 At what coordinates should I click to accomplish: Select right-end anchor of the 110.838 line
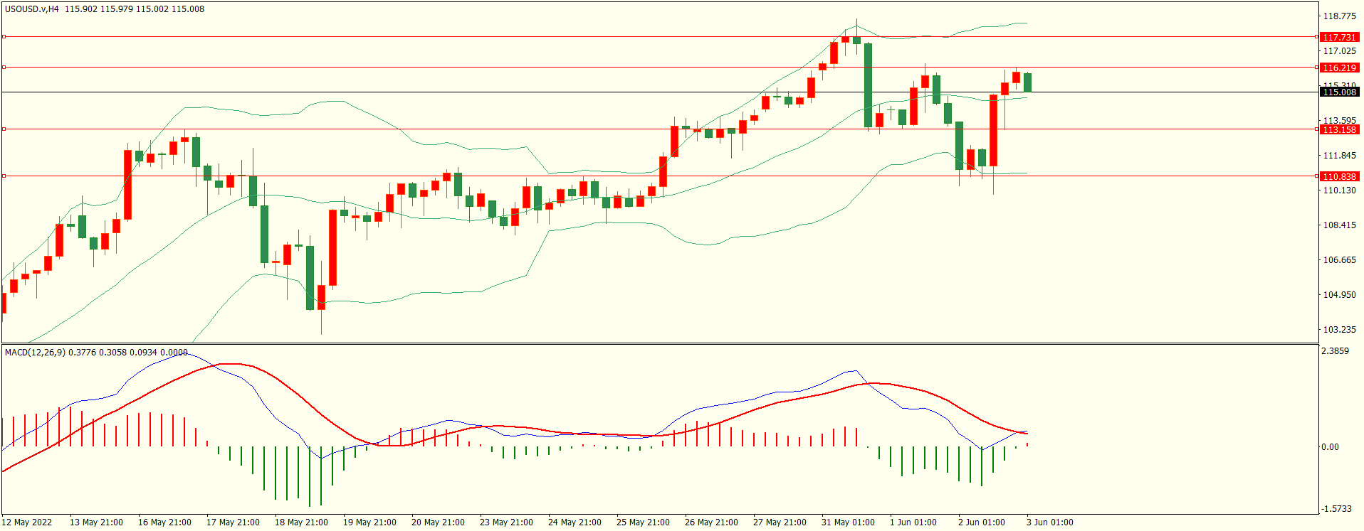pyautogui.click(x=1316, y=176)
